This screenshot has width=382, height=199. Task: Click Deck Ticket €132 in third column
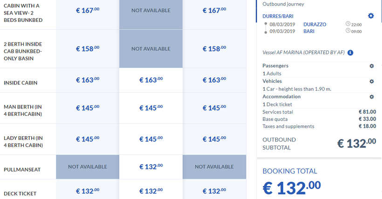click(214, 191)
